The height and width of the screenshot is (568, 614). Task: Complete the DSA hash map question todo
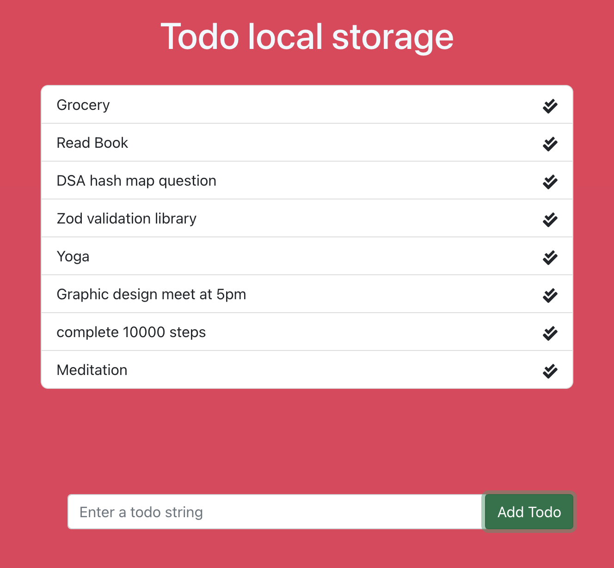pyautogui.click(x=550, y=181)
